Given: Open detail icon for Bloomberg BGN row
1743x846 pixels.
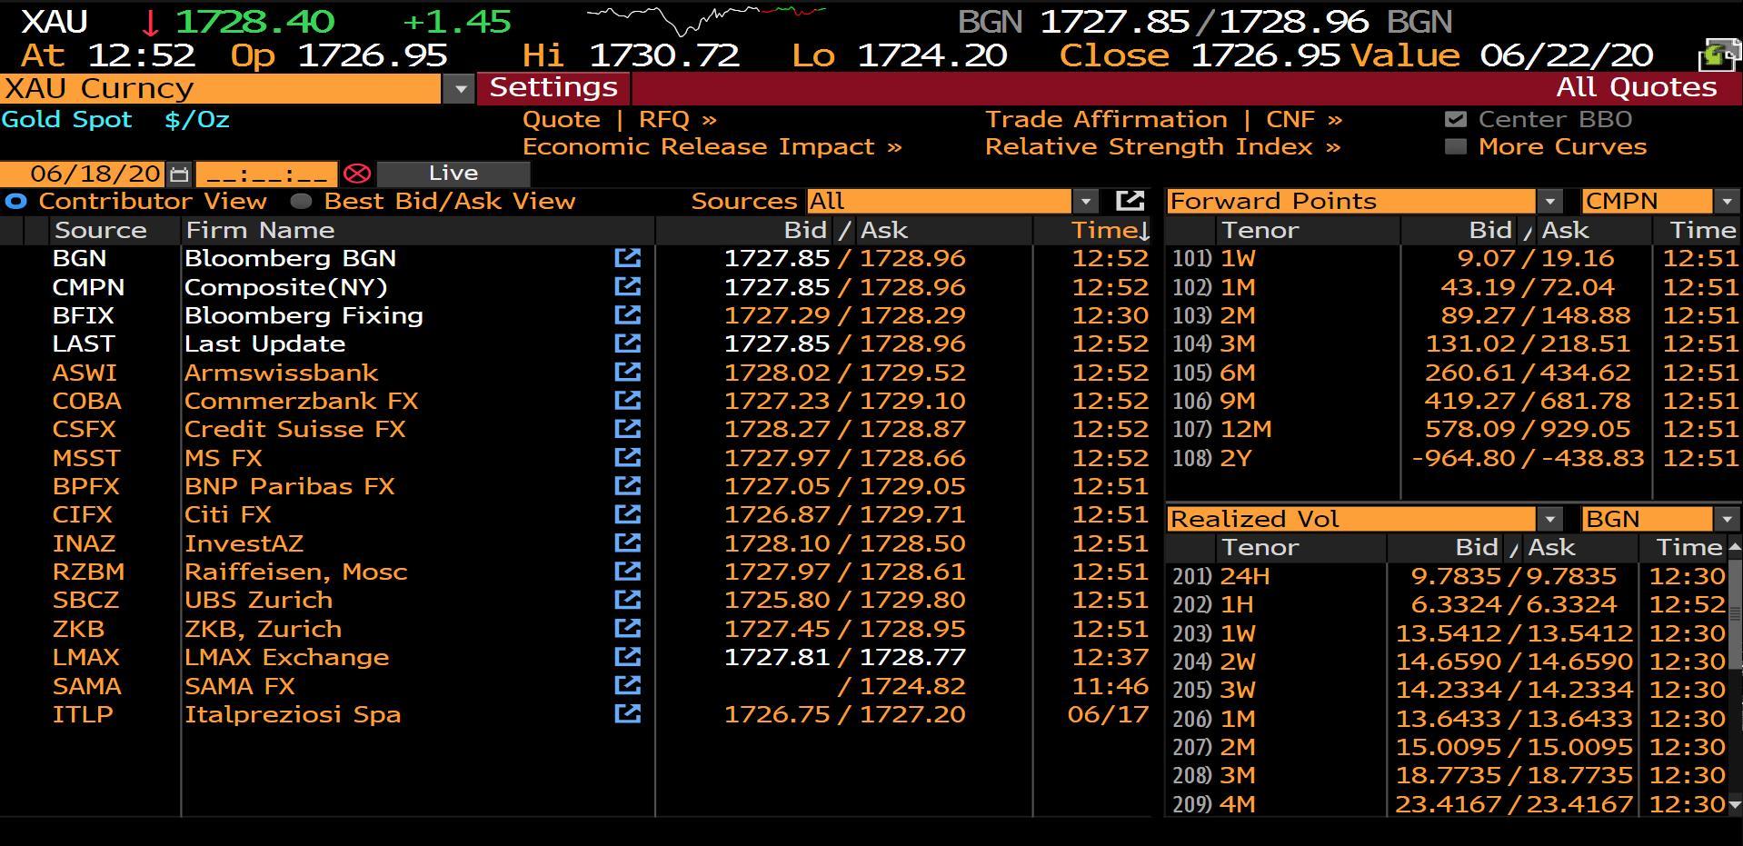Looking at the screenshot, I should (x=627, y=258).
